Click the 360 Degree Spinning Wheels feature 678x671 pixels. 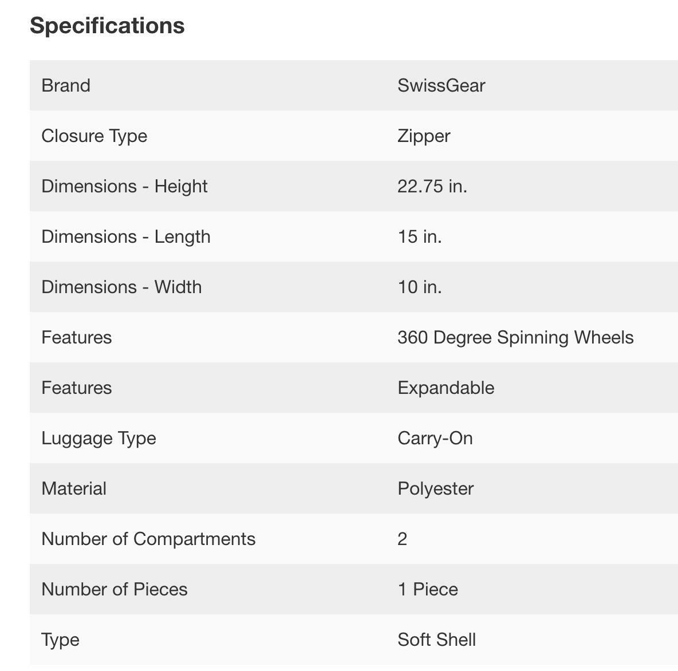coord(515,337)
